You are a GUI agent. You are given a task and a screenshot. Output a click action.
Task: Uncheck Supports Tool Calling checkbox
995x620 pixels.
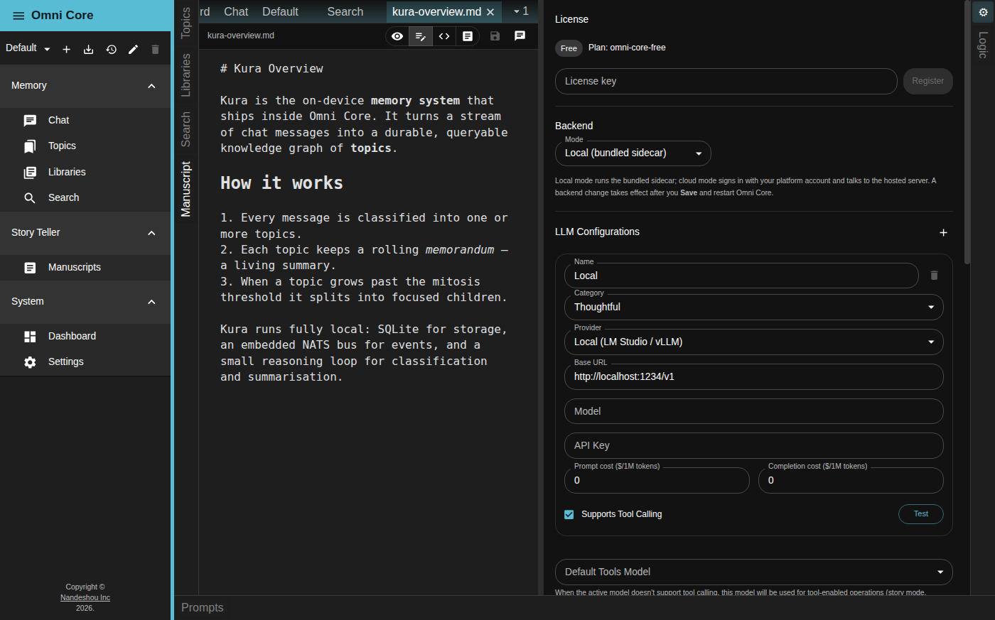tap(569, 514)
